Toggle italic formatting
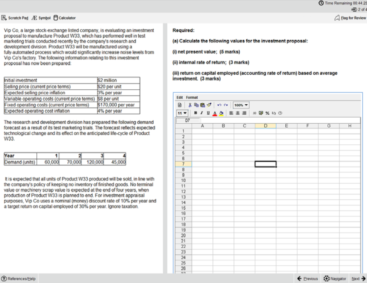This screenshot has width=367, height=283. [x=202, y=113]
